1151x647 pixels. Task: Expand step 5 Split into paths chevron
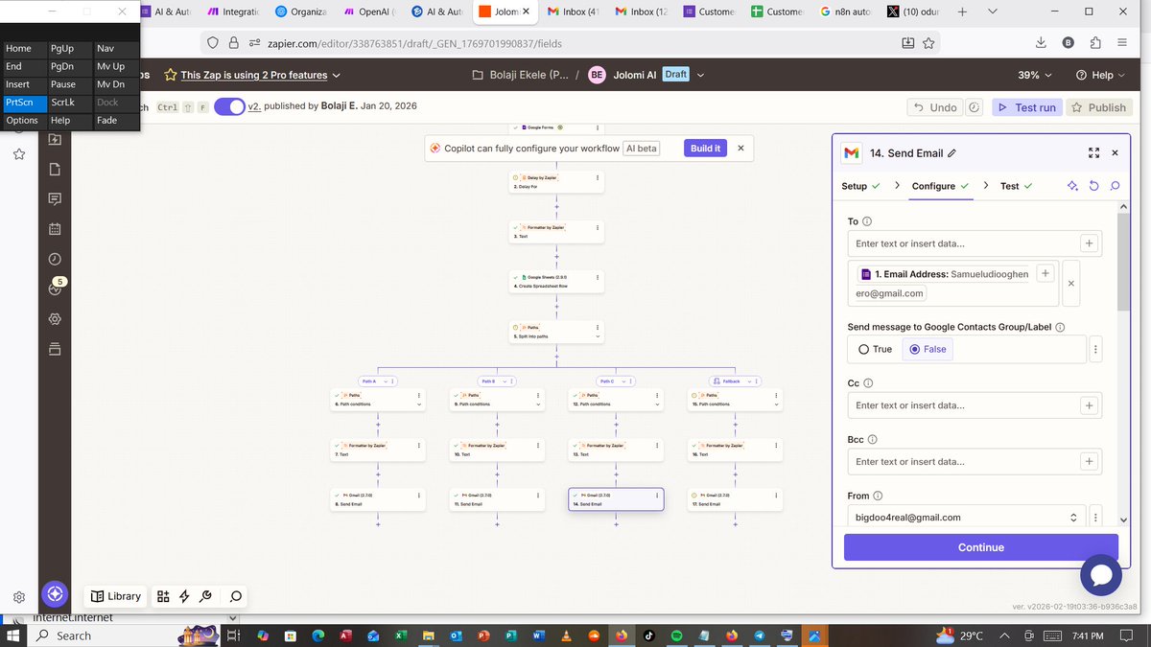point(598,336)
